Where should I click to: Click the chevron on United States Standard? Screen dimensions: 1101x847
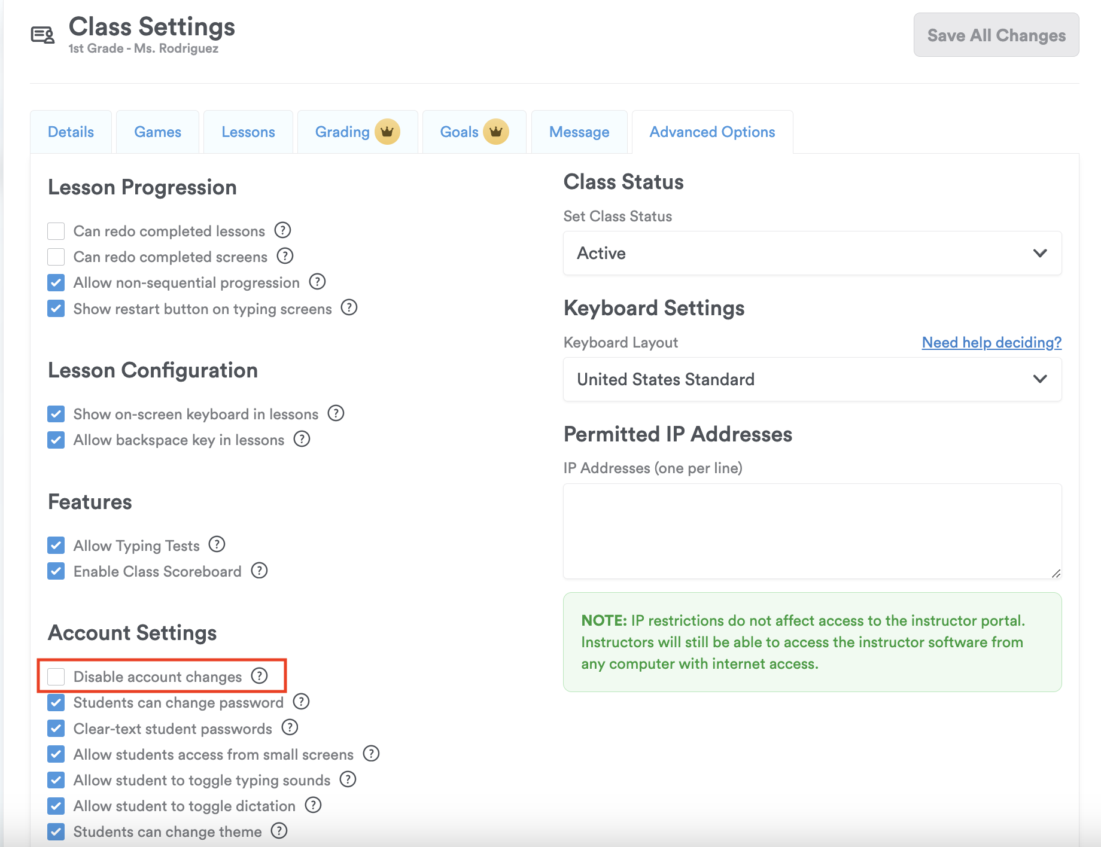click(x=1040, y=379)
